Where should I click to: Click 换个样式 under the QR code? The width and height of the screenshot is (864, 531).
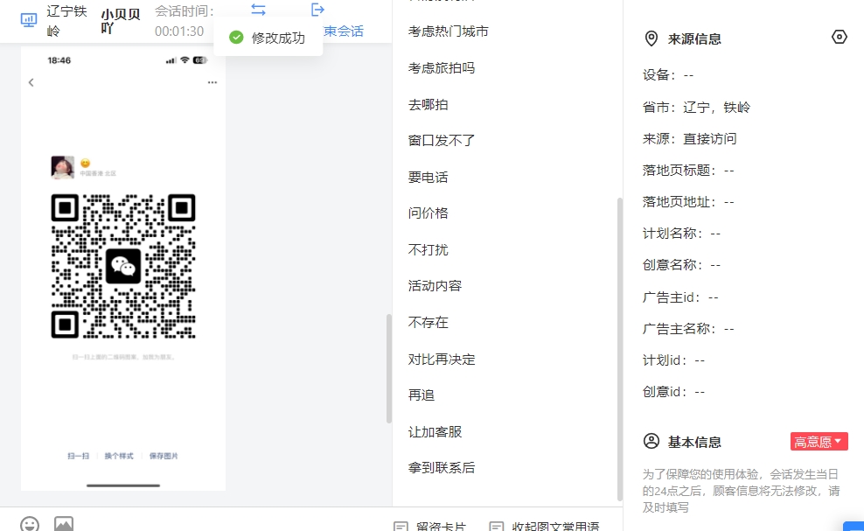click(x=119, y=456)
